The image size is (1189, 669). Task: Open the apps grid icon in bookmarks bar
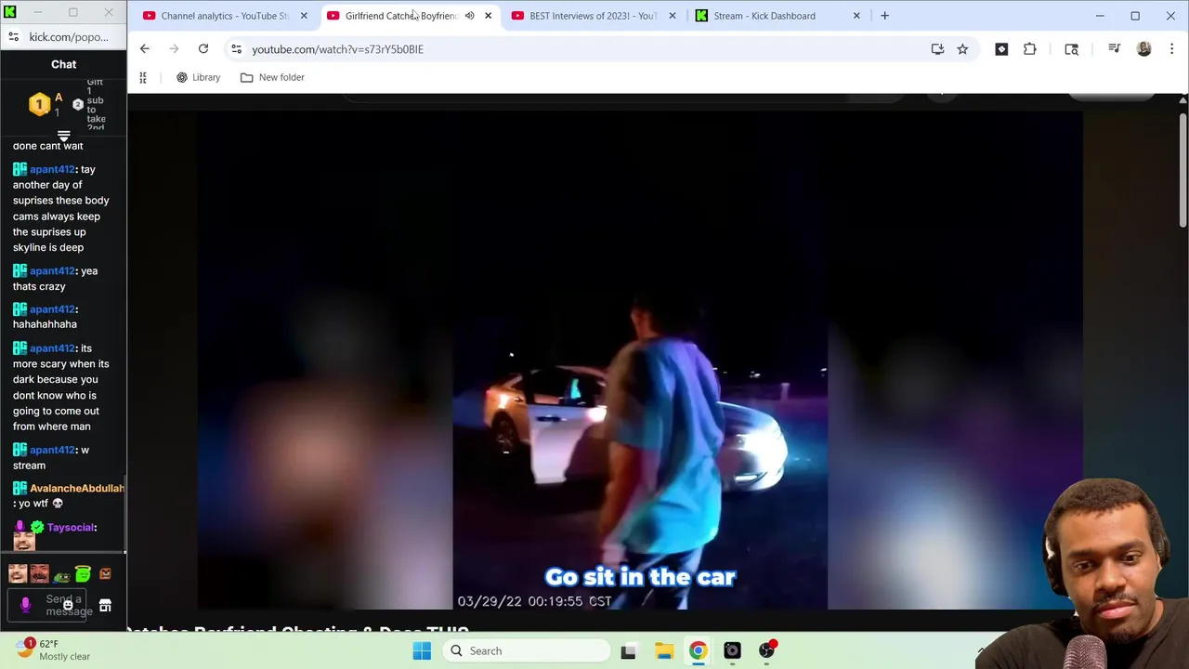click(143, 77)
